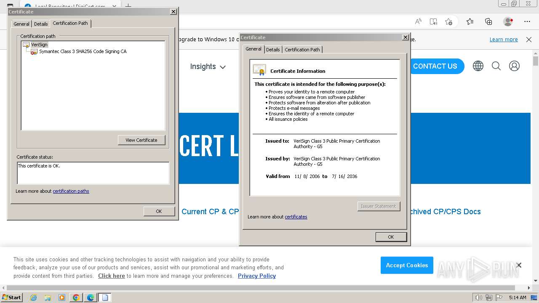Switch to General tab in left Certificate window

tap(21, 24)
